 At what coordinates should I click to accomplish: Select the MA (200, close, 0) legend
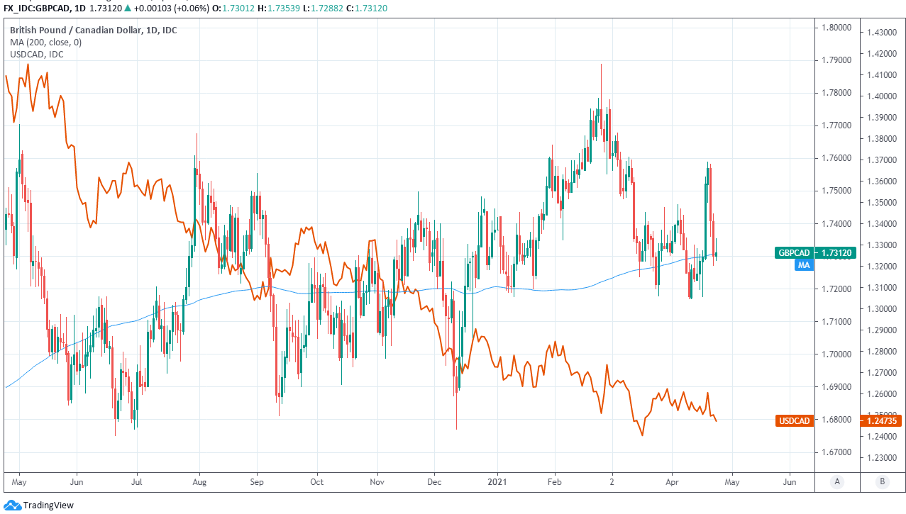[45, 42]
